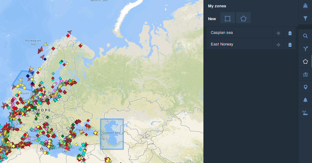Viewport: 312px width, 163px height.
Task: Open the location pin places icon
Action: pyautogui.click(x=305, y=87)
